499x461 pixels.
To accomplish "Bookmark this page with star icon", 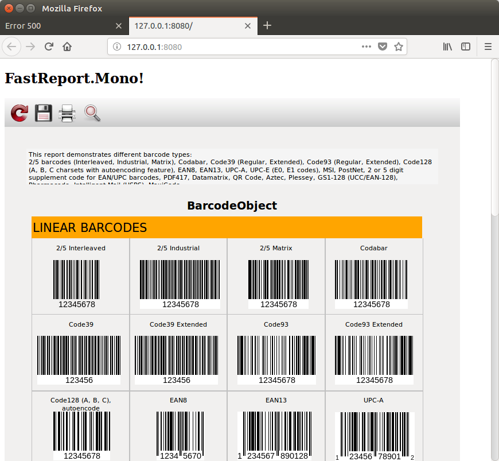I will pyautogui.click(x=399, y=47).
